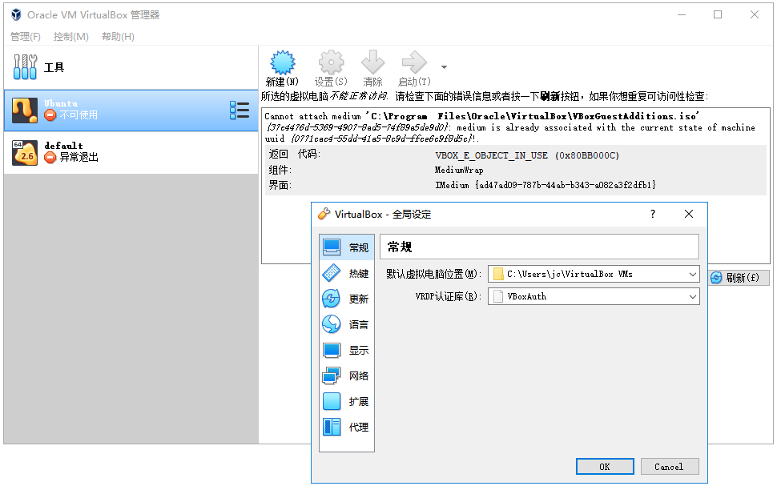Select the Ubuntu virtual machine
The image size is (777, 486).
pyautogui.click(x=131, y=110)
